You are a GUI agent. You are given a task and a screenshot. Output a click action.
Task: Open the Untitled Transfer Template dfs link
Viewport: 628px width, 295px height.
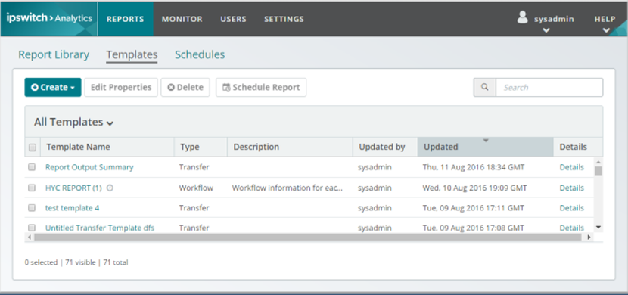coord(100,228)
